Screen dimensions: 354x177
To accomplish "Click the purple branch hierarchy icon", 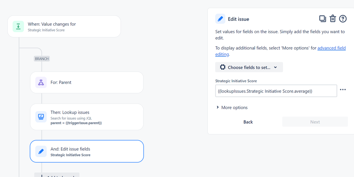I will coord(41,83).
